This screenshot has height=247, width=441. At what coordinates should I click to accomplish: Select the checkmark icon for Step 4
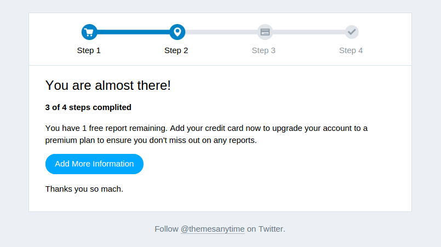click(x=352, y=32)
